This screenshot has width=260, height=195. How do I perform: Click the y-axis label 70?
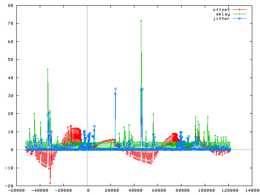(11, 24)
